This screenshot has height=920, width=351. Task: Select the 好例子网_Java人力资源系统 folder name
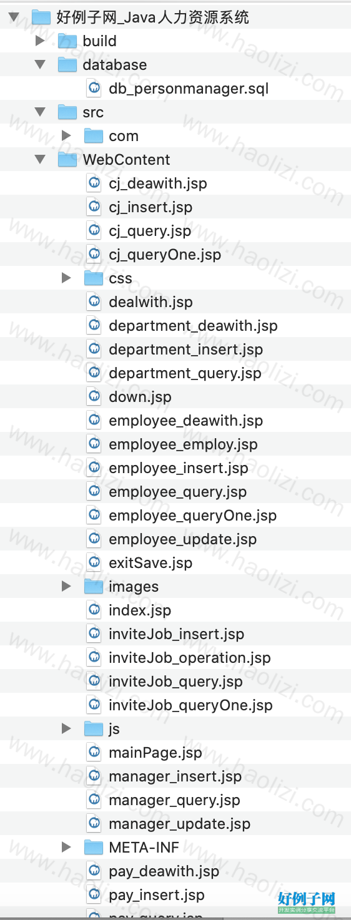(x=153, y=17)
